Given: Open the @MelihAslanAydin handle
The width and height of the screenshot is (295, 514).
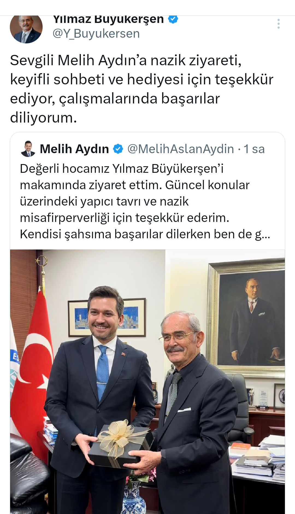Looking at the screenshot, I should 181,149.
